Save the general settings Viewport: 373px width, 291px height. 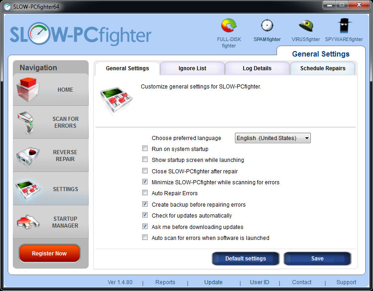[317, 259]
